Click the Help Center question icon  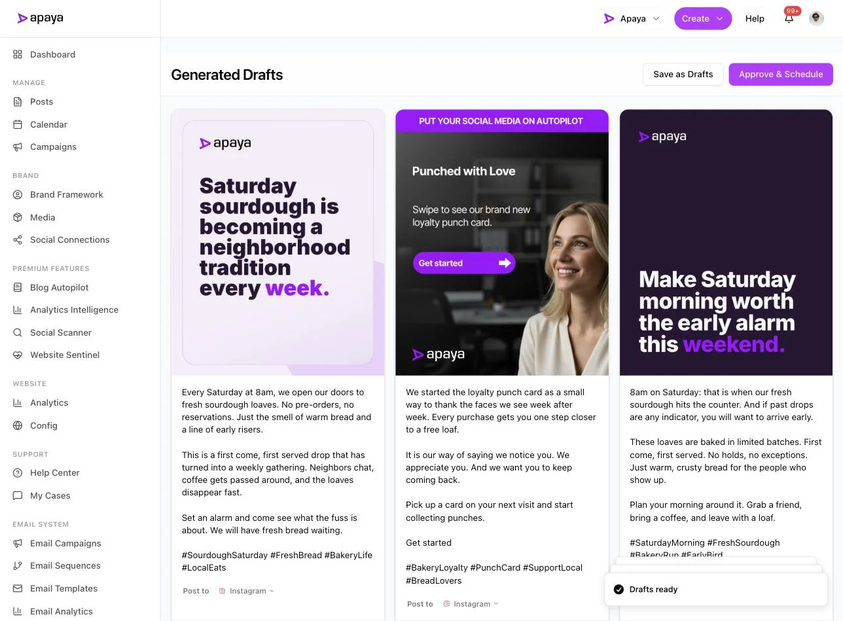(18, 472)
